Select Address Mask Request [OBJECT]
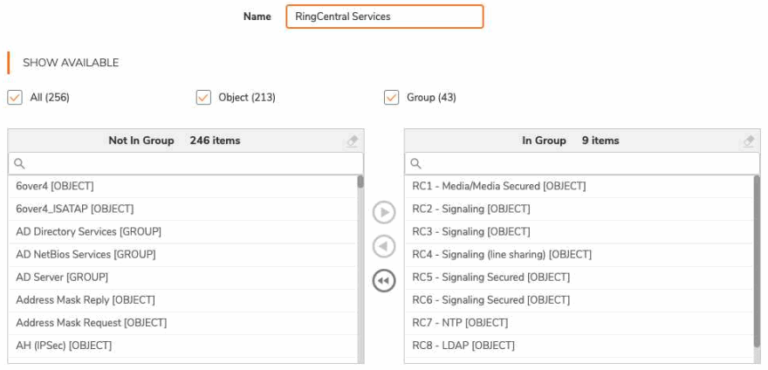 coord(182,323)
